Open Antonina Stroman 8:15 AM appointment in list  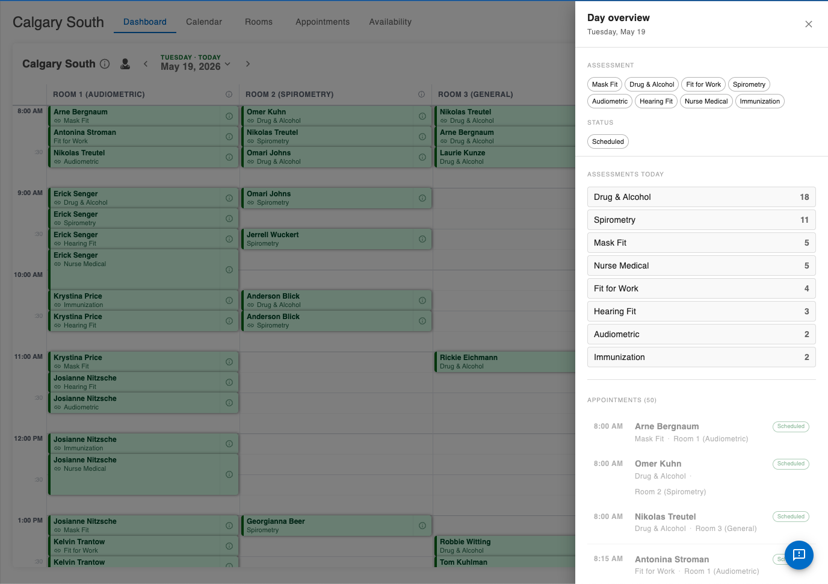[x=702, y=565]
